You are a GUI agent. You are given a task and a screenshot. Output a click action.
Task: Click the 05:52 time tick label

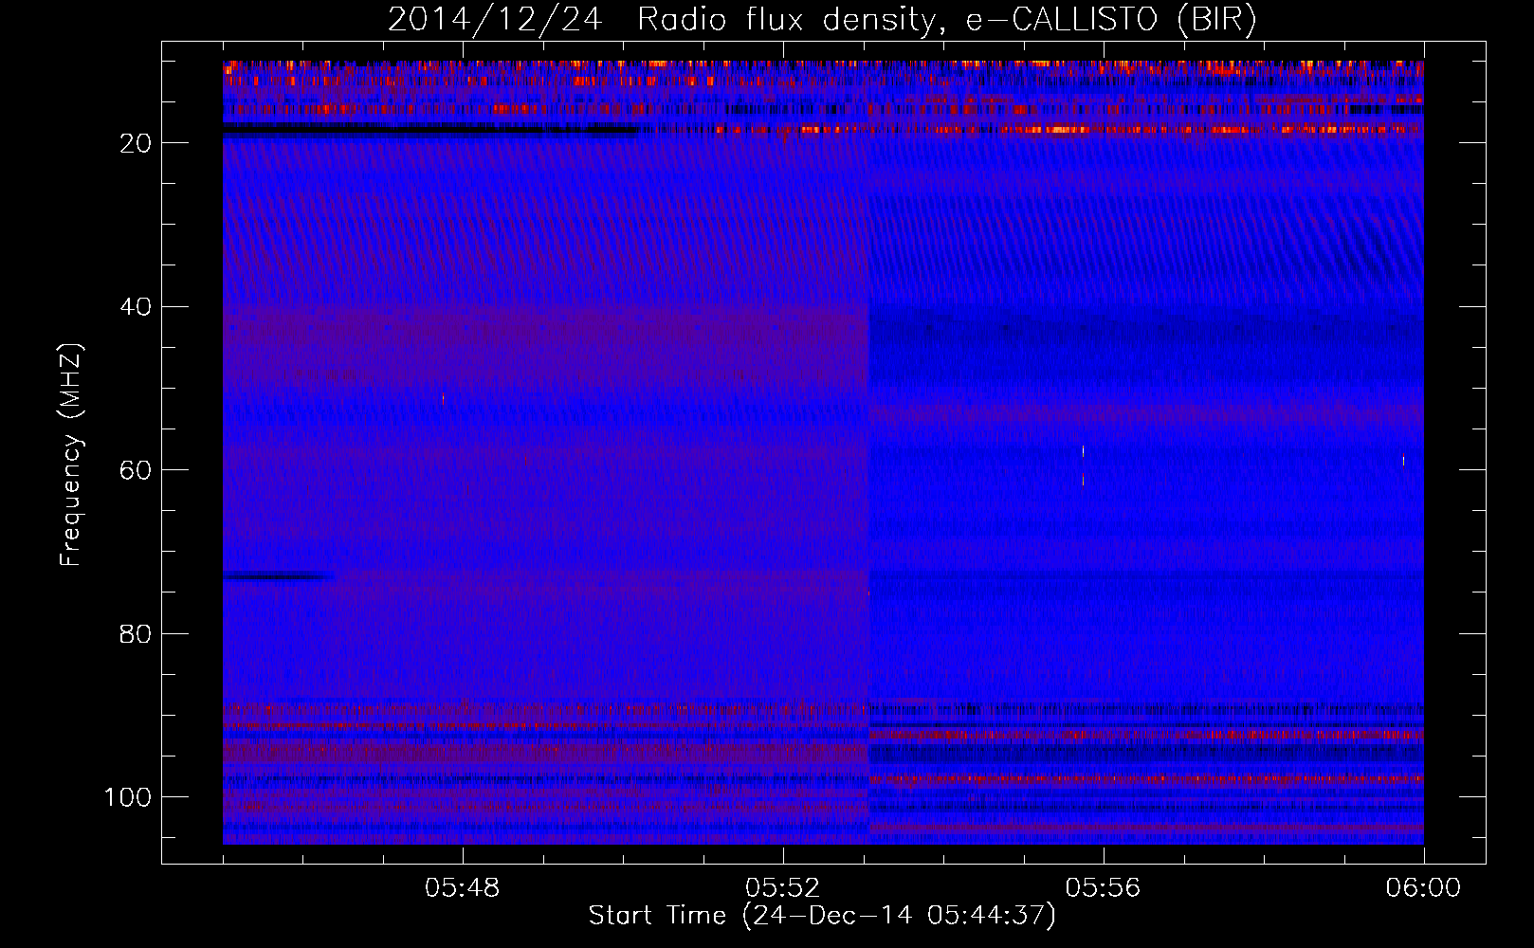[x=782, y=888]
